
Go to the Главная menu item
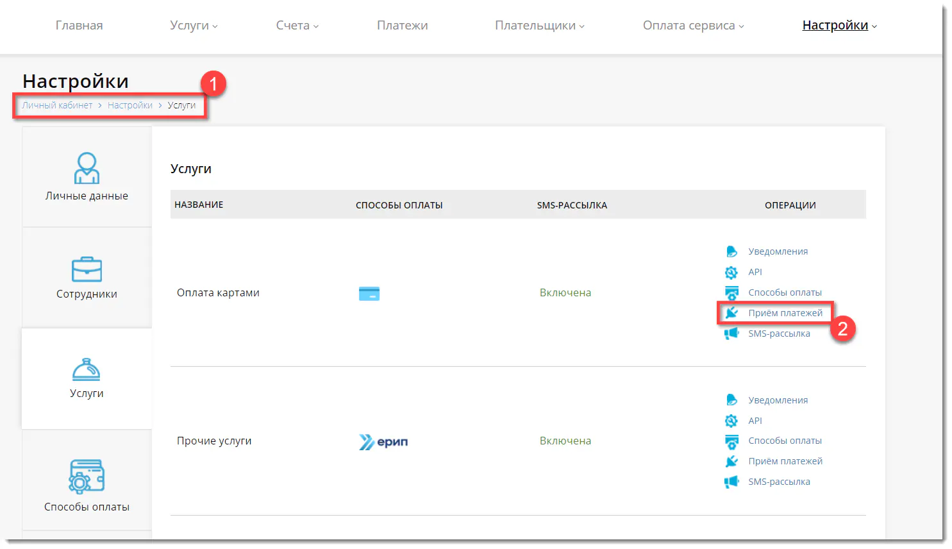[79, 26]
